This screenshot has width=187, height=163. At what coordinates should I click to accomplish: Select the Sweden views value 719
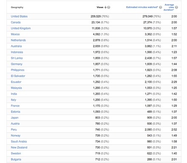98,153
